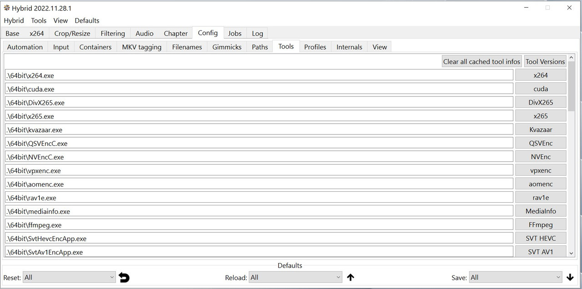Switch to the Crop/Resize tab
582x289 pixels.
tap(72, 33)
